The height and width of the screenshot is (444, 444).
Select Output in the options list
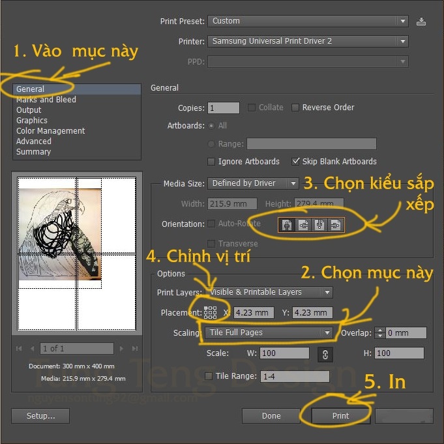(77, 110)
